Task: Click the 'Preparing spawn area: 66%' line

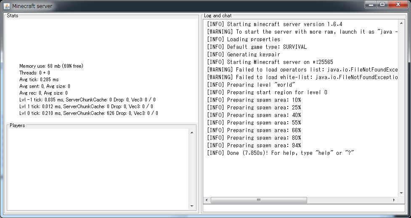Action: point(254,130)
